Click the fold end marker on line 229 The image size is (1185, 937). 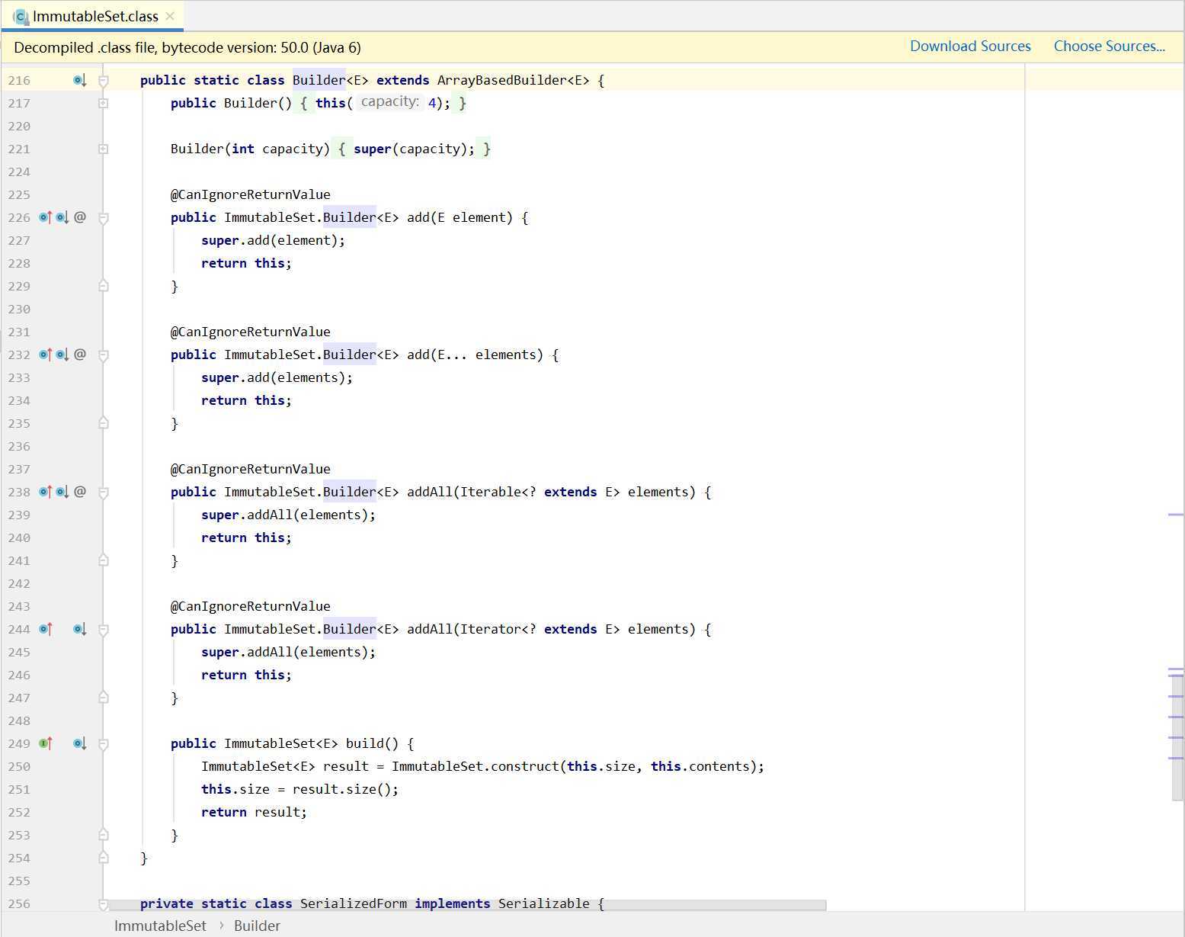point(104,286)
